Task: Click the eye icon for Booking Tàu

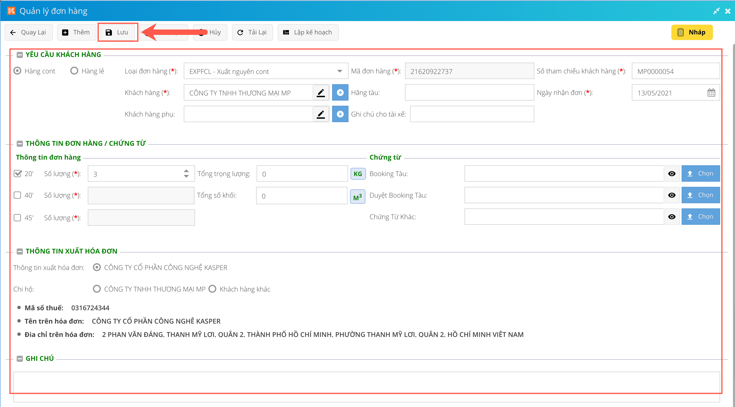Action: (672, 174)
